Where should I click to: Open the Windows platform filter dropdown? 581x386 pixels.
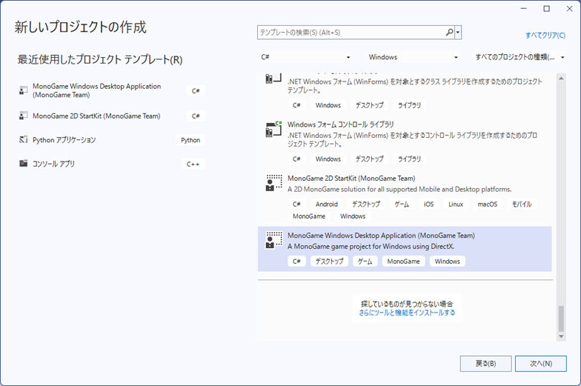(413, 57)
